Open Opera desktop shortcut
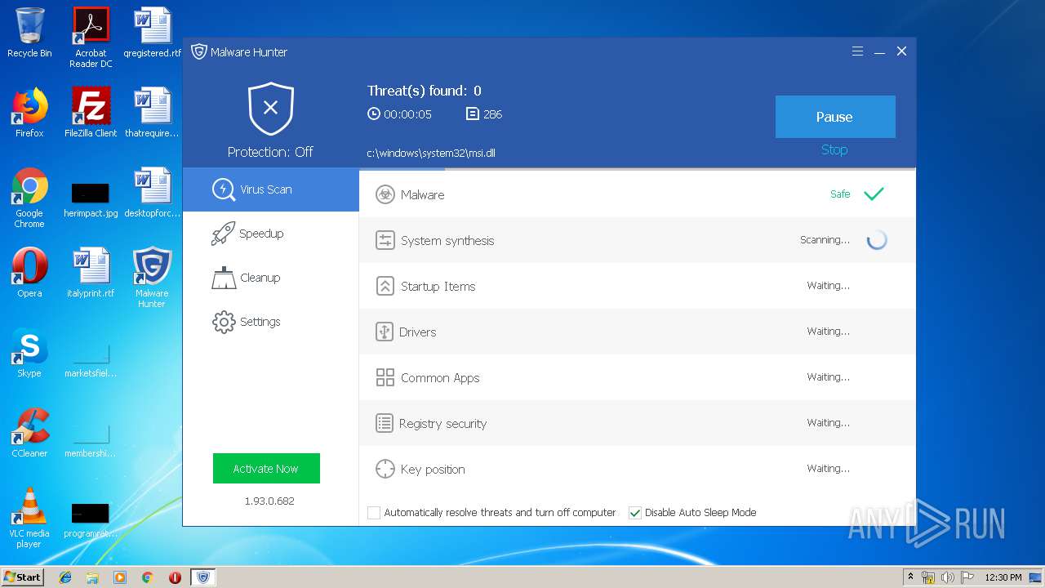 pos(29,273)
